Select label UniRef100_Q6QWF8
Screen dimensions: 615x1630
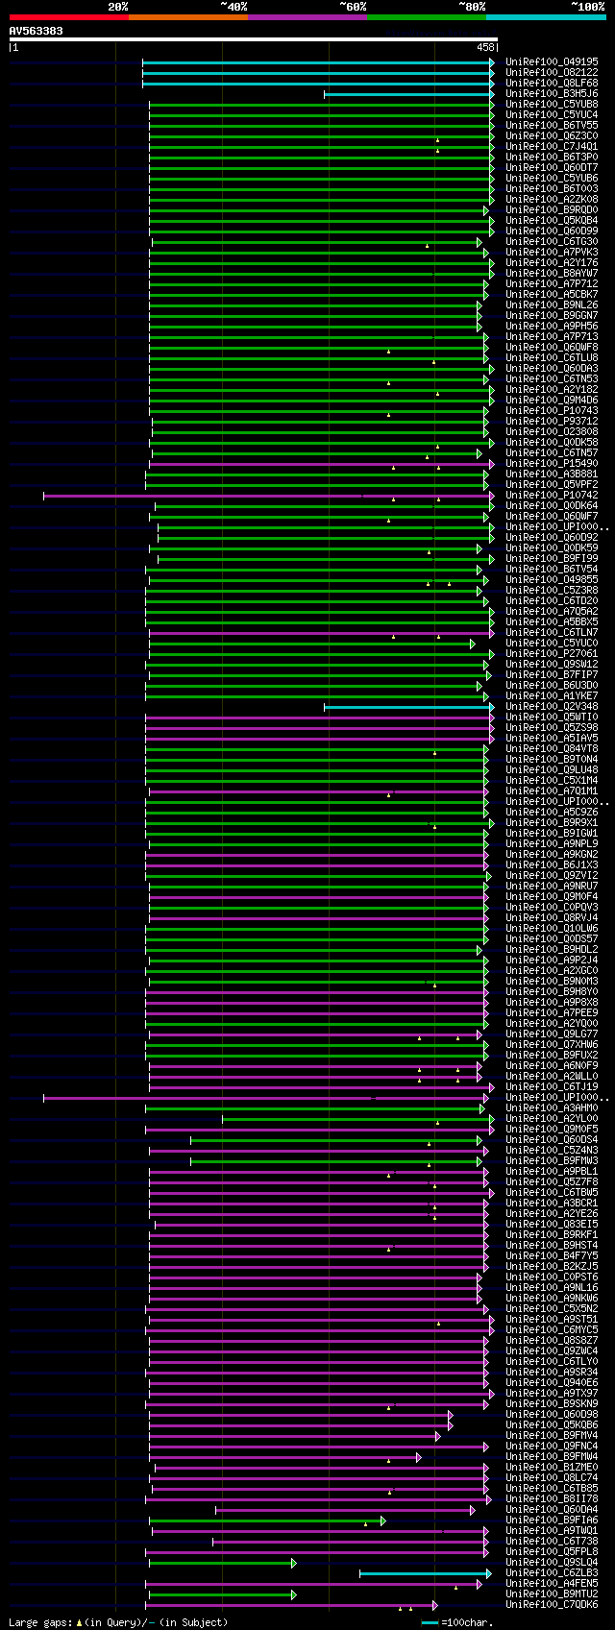[x=552, y=347]
